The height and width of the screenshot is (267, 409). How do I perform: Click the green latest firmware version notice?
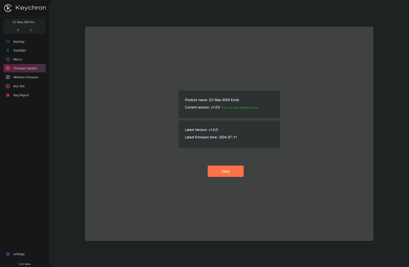click(x=240, y=108)
